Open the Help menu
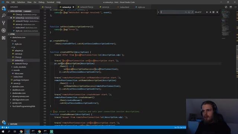Screen dimensions: 238x134 [x=58, y=2]
